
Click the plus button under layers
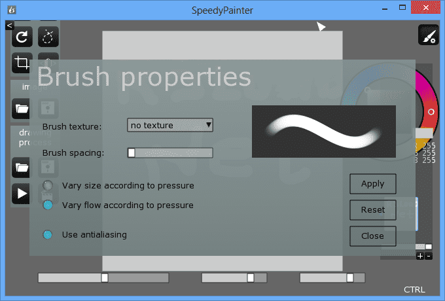pyautogui.click(x=420, y=256)
